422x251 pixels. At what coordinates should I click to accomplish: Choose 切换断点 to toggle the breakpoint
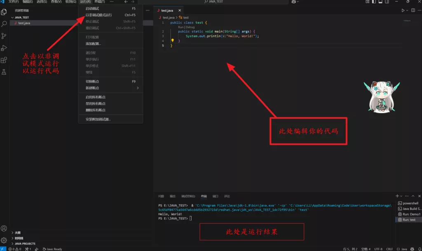[92, 81]
